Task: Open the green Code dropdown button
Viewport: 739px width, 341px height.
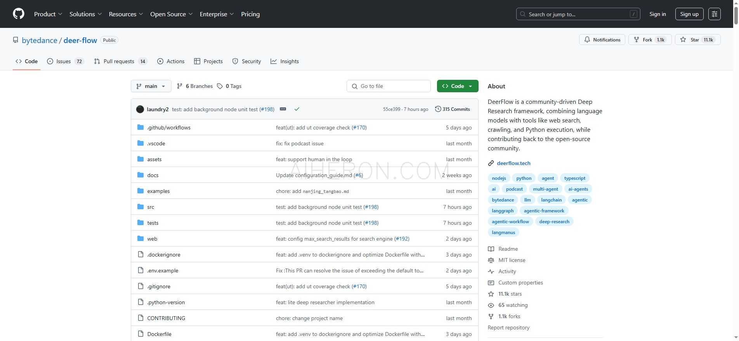Action: [458, 86]
